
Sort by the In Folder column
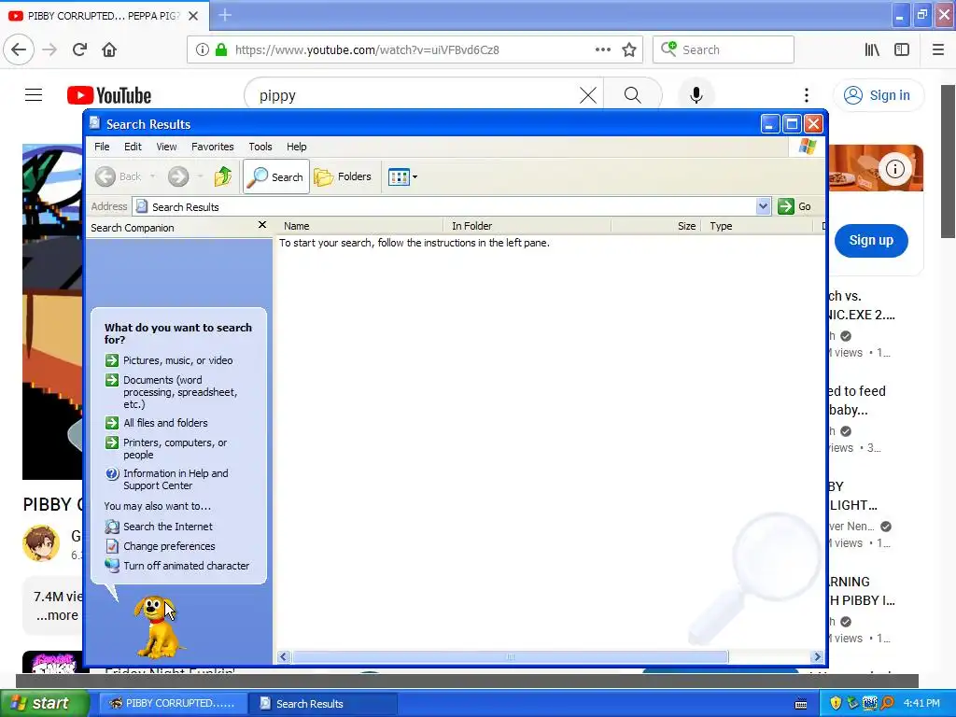coord(527,226)
